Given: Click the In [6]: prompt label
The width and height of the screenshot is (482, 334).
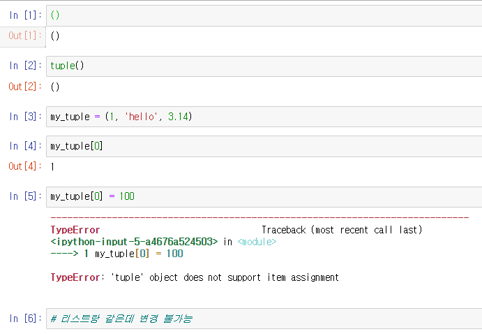Looking at the screenshot, I should 25,319.
